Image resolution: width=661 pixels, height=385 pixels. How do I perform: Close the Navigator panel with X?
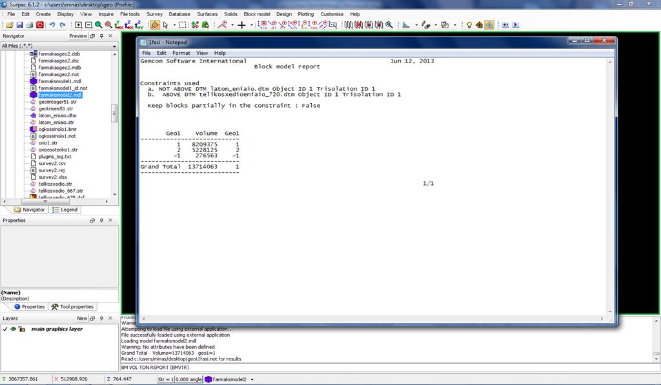click(110, 36)
